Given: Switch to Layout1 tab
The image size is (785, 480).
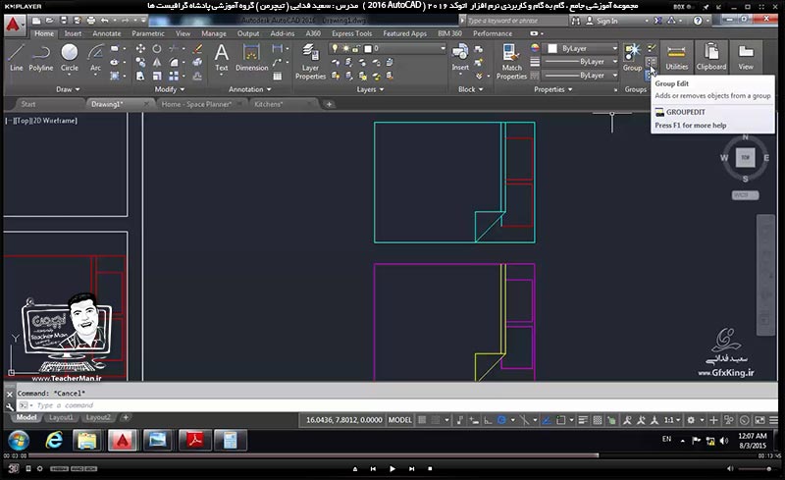Looking at the screenshot, I should [61, 417].
